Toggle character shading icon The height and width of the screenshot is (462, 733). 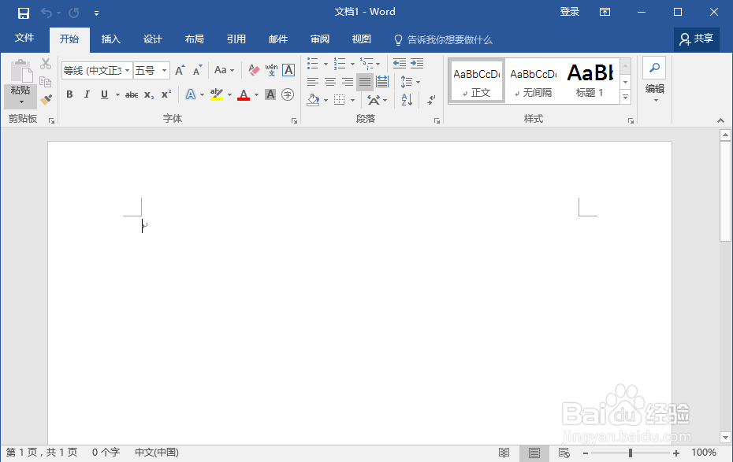[x=270, y=94]
